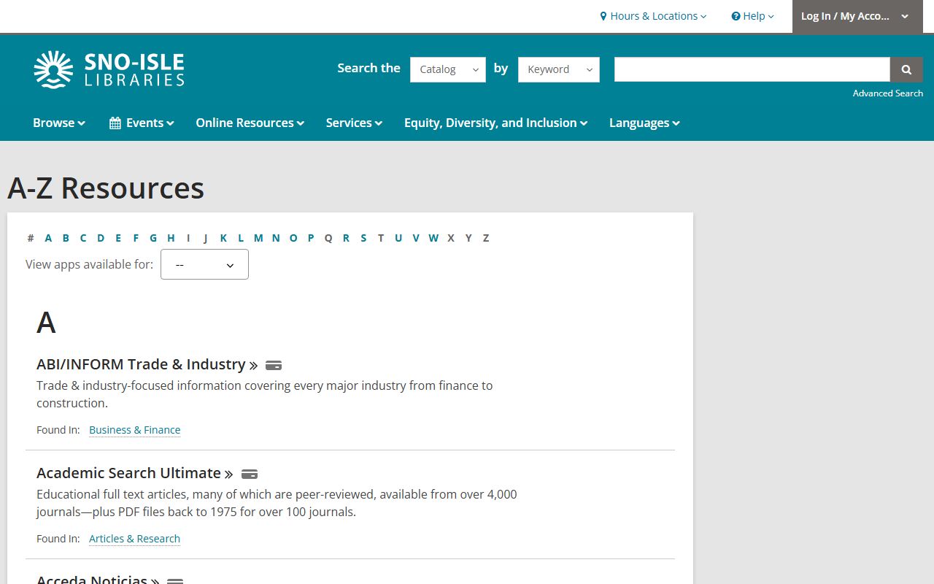This screenshot has height=584, width=934.
Task: Click the '#' index entry
Action: click(x=31, y=238)
